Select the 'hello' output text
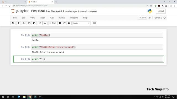Viewport: 177px width, 99px height. click(x=35, y=40)
